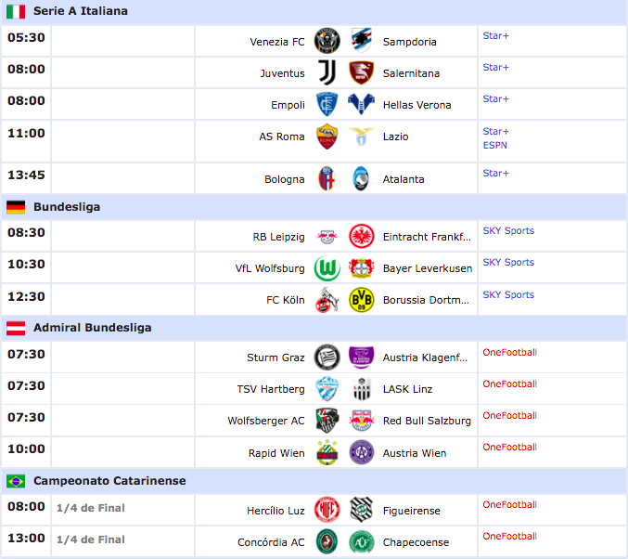Click the Juventus club crest
628x559 pixels.
(327, 72)
